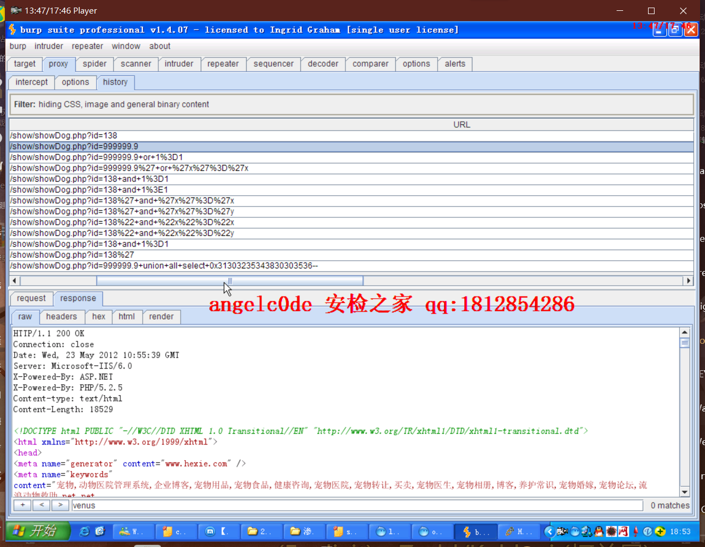This screenshot has width=705, height=547.
Task: Click the history horizontal scrollbar thumb
Action: coord(230,281)
